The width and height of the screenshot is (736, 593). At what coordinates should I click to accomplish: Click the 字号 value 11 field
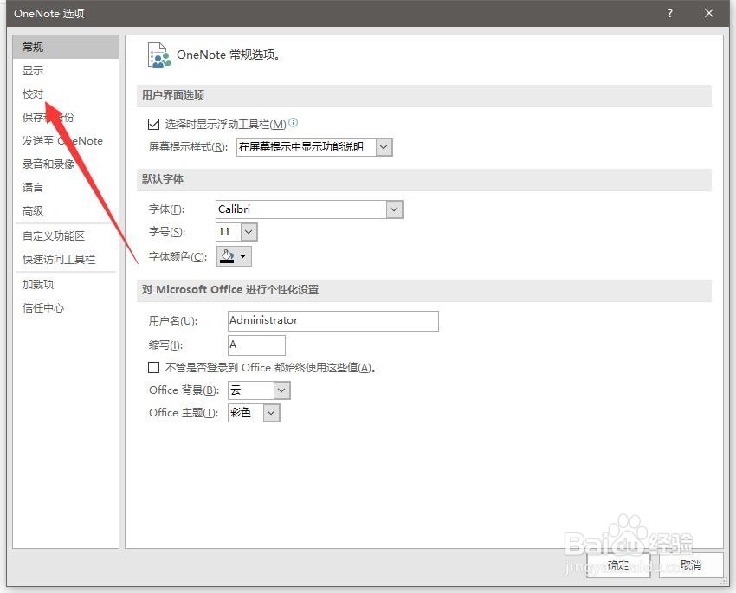[229, 232]
